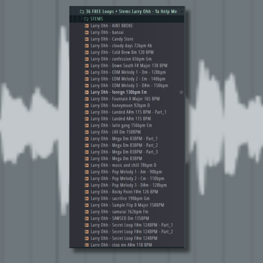Select 'Larry Ohh - SAWSED Dm 135BPM'
This screenshot has height=263, width=263.
(x=120, y=219)
